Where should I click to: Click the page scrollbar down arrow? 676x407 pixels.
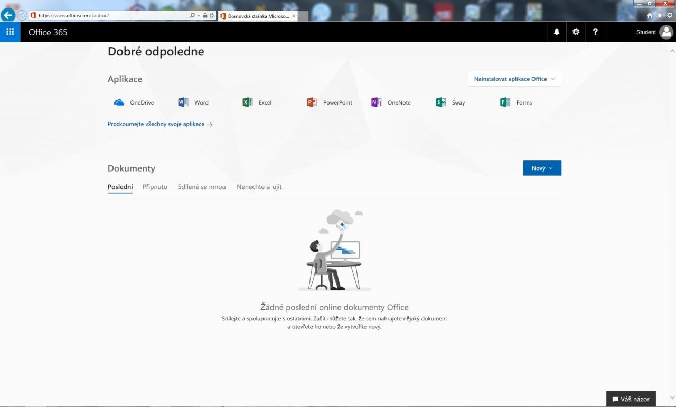pyautogui.click(x=672, y=397)
